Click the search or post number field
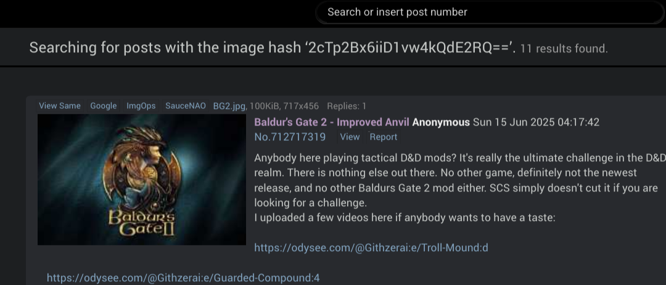The width and height of the screenshot is (666, 285). point(491,12)
